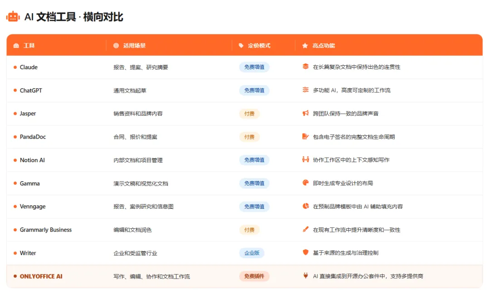
Task: Click the 定价模式 column header
Action: (x=259, y=46)
